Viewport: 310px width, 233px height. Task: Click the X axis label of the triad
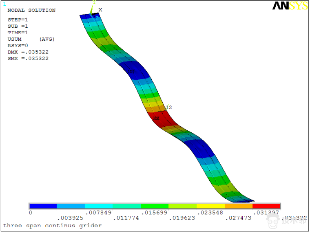coord(100,10)
